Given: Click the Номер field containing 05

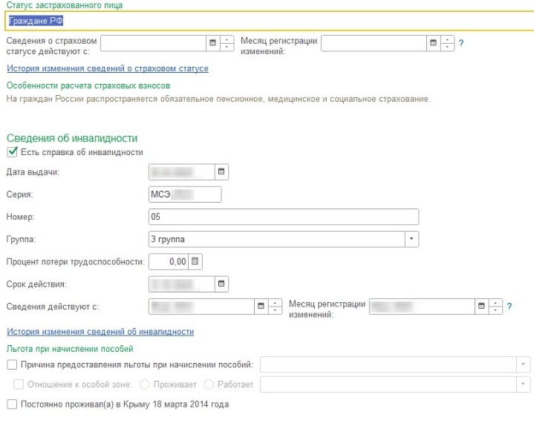Looking at the screenshot, I should click(284, 217).
